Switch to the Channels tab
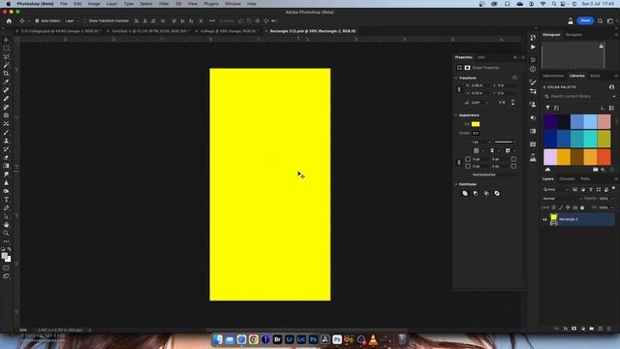 pyautogui.click(x=567, y=179)
